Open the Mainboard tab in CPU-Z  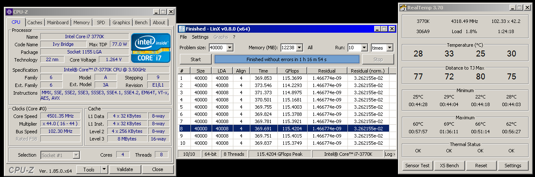click(x=58, y=22)
